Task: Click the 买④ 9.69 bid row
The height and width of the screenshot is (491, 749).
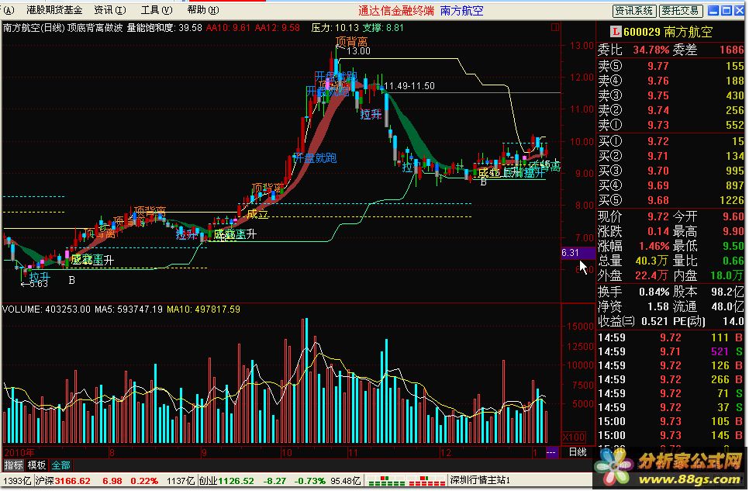Action: click(671, 186)
